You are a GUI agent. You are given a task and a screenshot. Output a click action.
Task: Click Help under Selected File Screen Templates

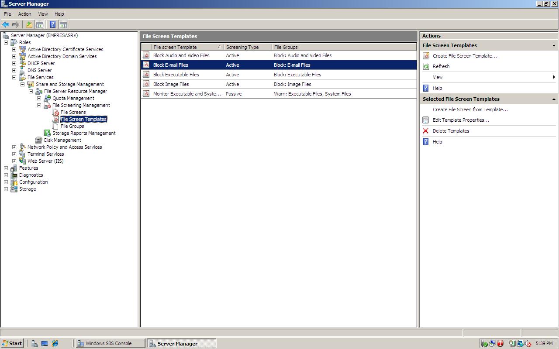[438, 142]
